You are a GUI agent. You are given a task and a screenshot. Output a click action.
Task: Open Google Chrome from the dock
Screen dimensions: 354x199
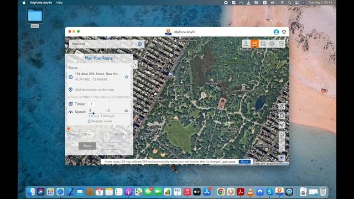pos(221,192)
